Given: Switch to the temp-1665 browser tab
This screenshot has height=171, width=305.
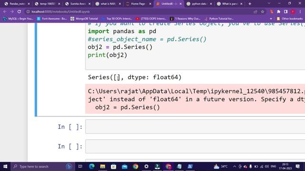Looking at the screenshot, I should (x=47, y=4).
